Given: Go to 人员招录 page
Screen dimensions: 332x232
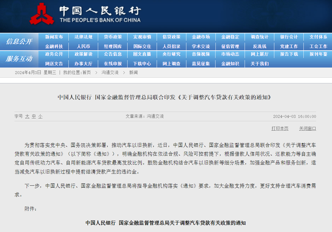Looking at the screenshot, I should [x=171, y=47].
